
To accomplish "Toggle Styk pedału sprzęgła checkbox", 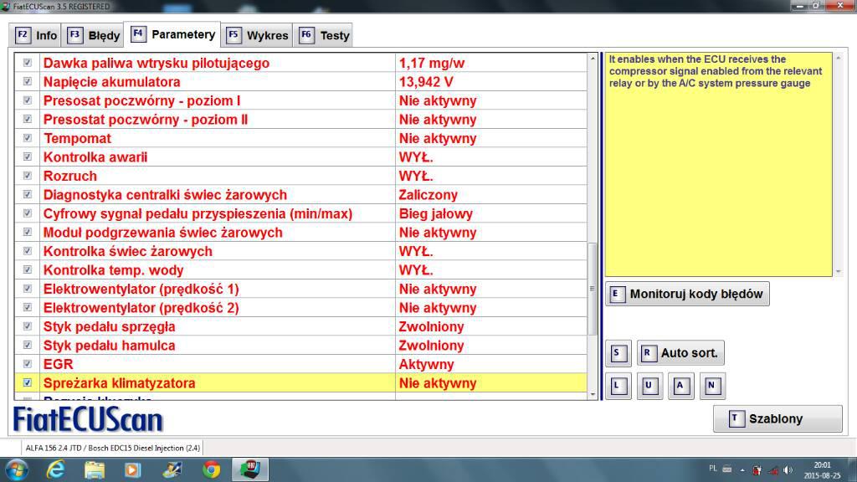I will 28,326.
